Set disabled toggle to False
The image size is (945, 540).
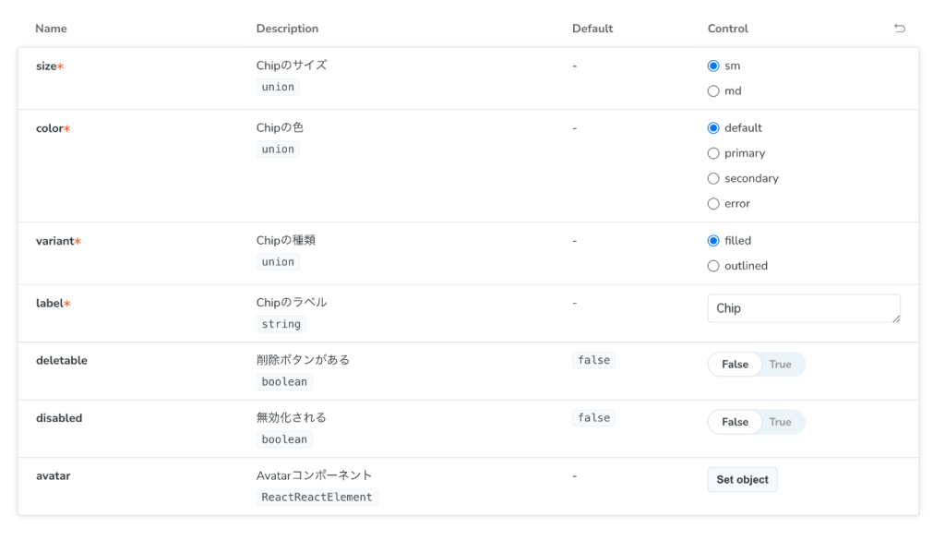[735, 422]
